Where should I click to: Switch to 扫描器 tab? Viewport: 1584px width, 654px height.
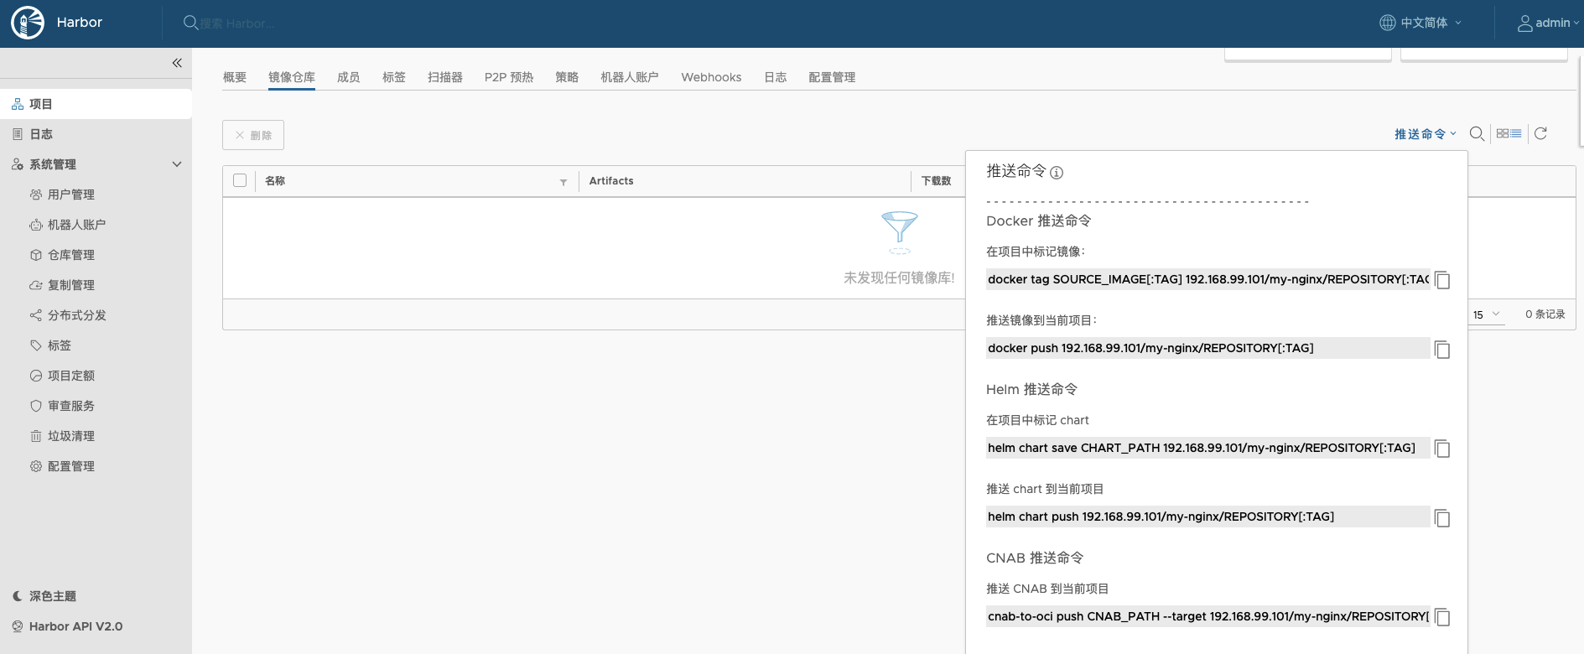tap(445, 77)
